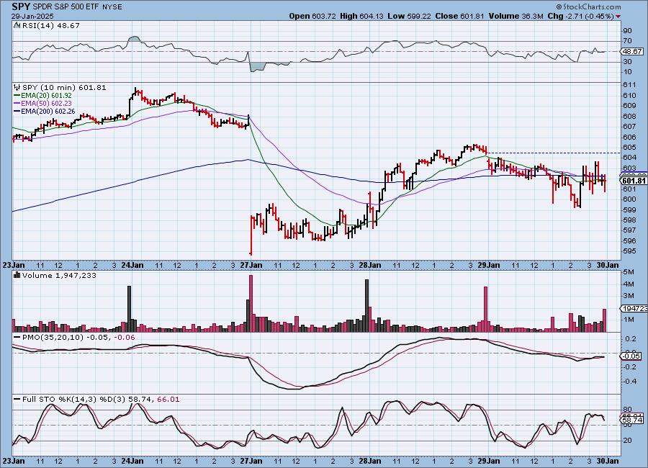The image size is (648, 468).
Task: Click the 595 price axis label
Action: pos(629,251)
